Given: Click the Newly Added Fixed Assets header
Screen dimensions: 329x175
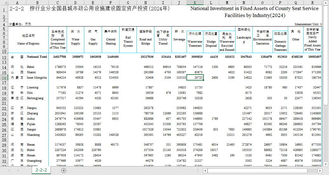Looking at the screenshot, I should point(313,39).
